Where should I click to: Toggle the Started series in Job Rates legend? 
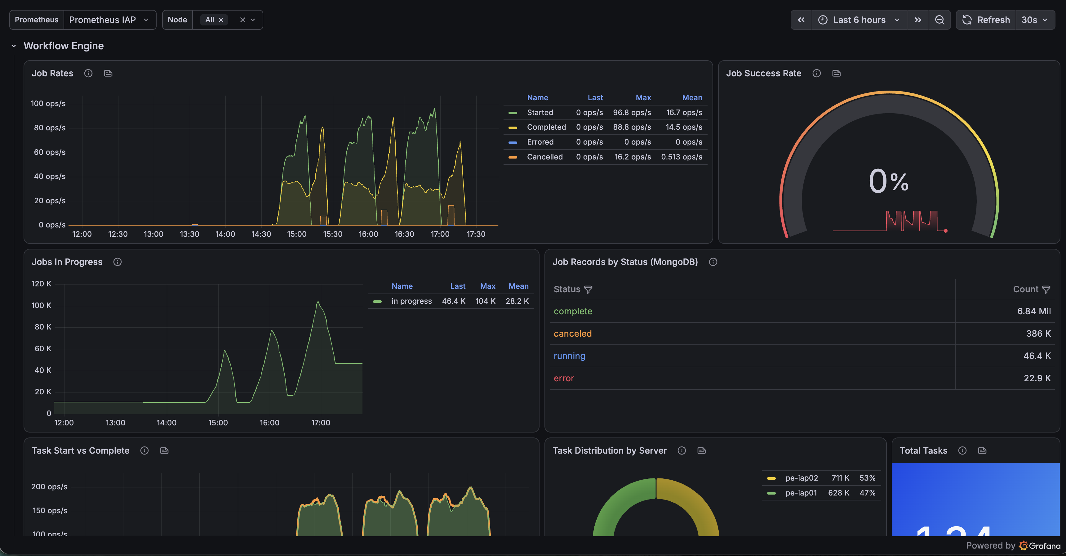[x=540, y=113]
